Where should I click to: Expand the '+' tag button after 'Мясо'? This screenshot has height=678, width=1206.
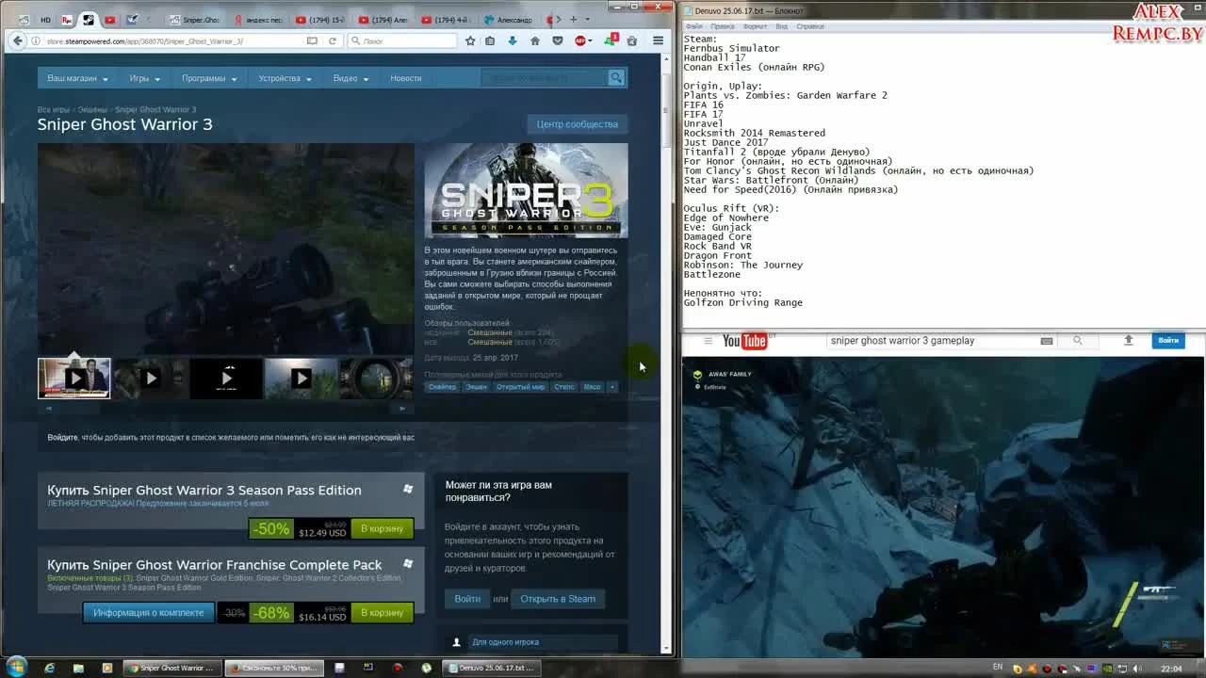(612, 386)
